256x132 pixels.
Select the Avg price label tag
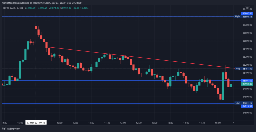[238, 68]
